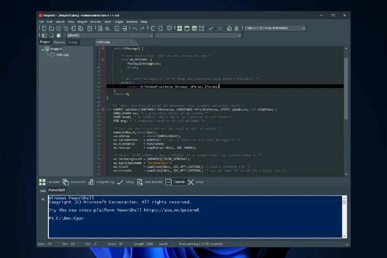This screenshot has width=387, height=258.
Task: Click the X stop icon in toolbar
Action: click(x=220, y=29)
